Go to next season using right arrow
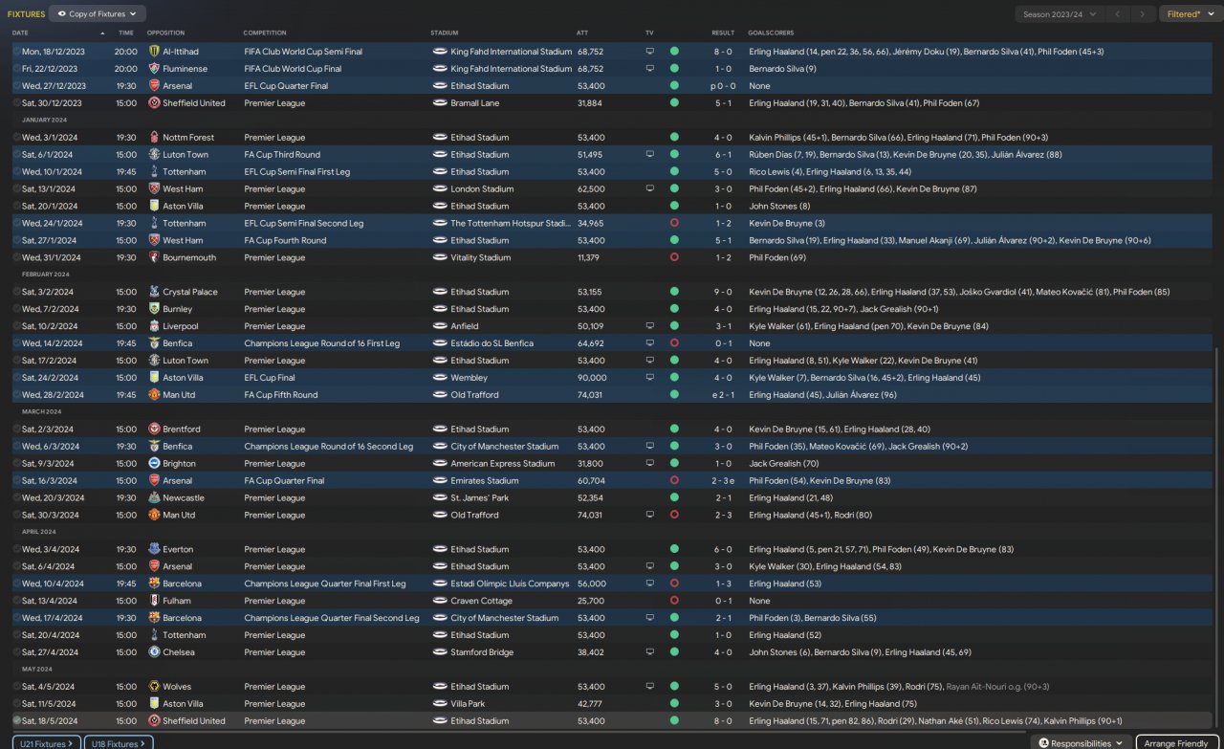The height and width of the screenshot is (749, 1224). click(x=1142, y=14)
